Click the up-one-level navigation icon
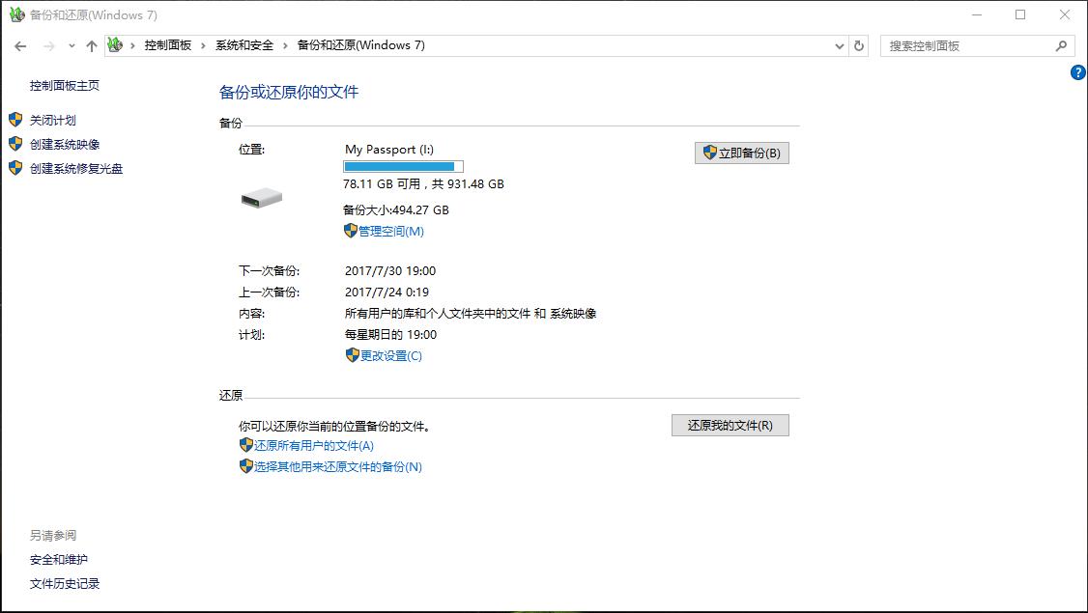Screen dimensions: 1088x613 click(91, 45)
